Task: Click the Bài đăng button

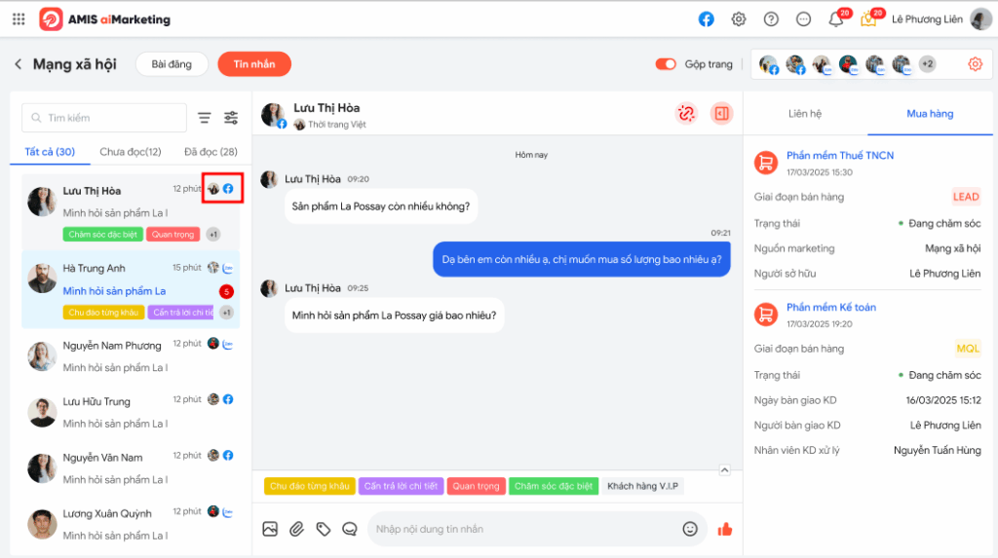Action: point(172,64)
